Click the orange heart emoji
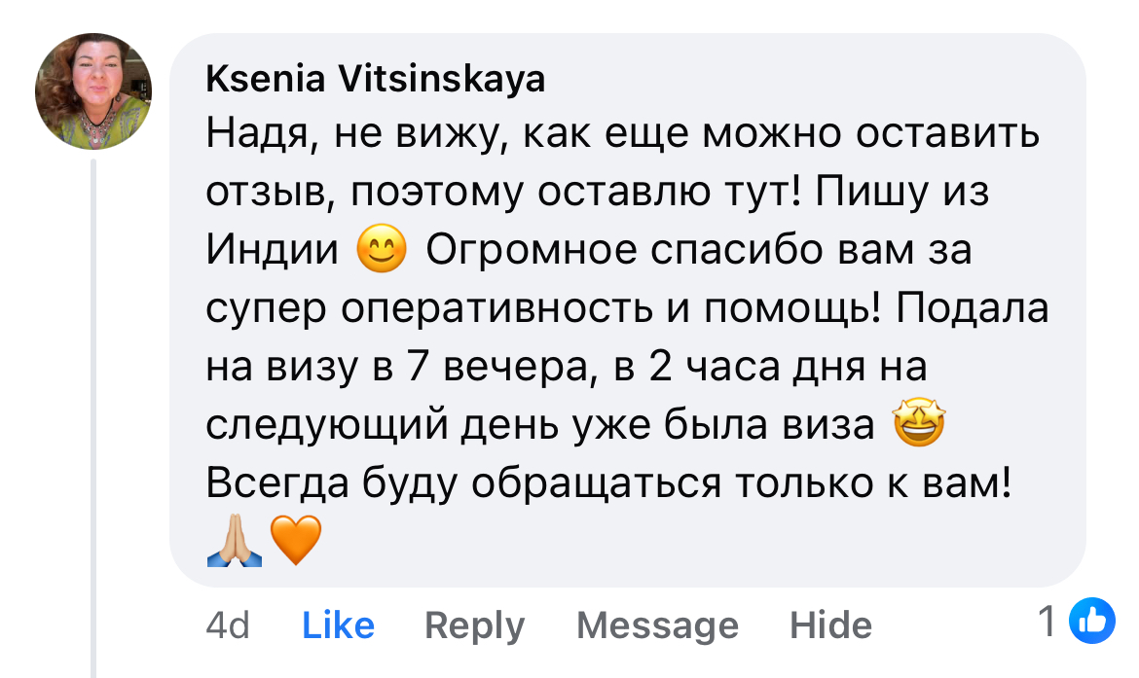 coord(295,542)
